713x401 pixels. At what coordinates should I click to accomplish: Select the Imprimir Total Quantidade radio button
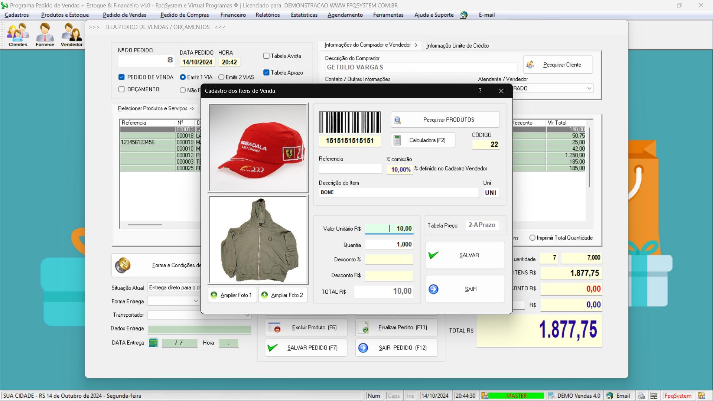coord(533,238)
